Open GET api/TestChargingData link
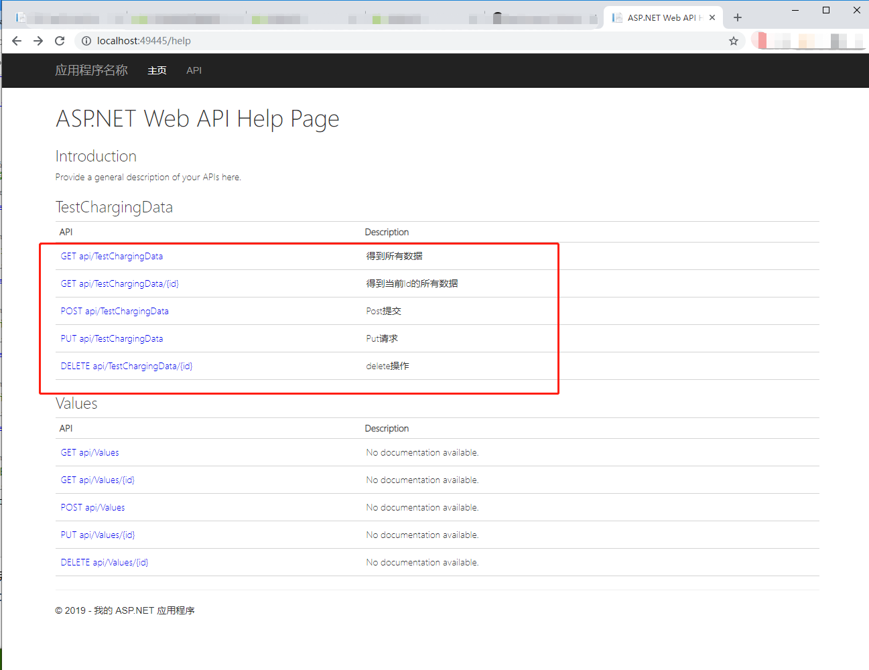Image resolution: width=869 pixels, height=670 pixels. 112,256
